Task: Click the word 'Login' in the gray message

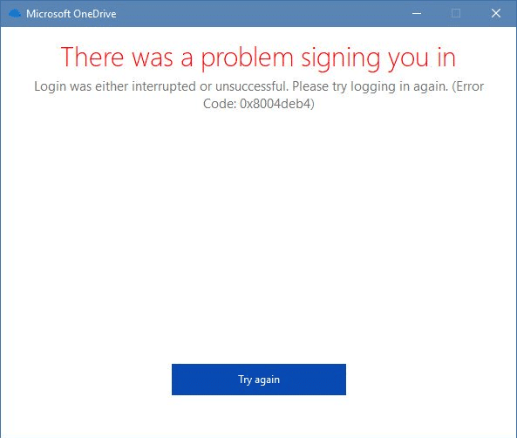Action: tap(50, 86)
